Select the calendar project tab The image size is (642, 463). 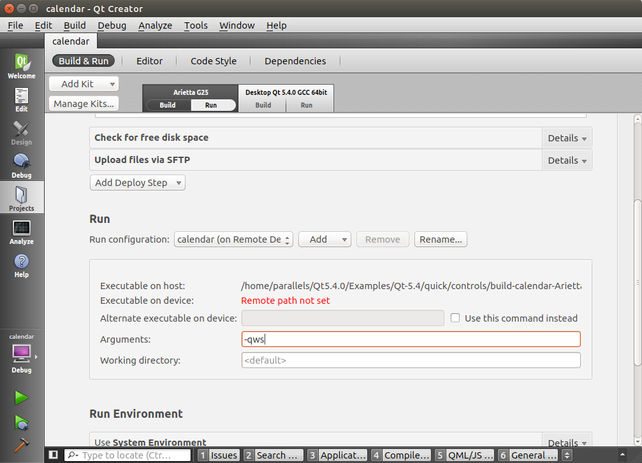point(71,41)
